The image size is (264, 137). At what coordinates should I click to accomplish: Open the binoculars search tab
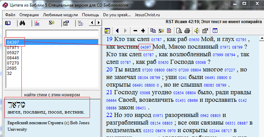tap(22, 23)
